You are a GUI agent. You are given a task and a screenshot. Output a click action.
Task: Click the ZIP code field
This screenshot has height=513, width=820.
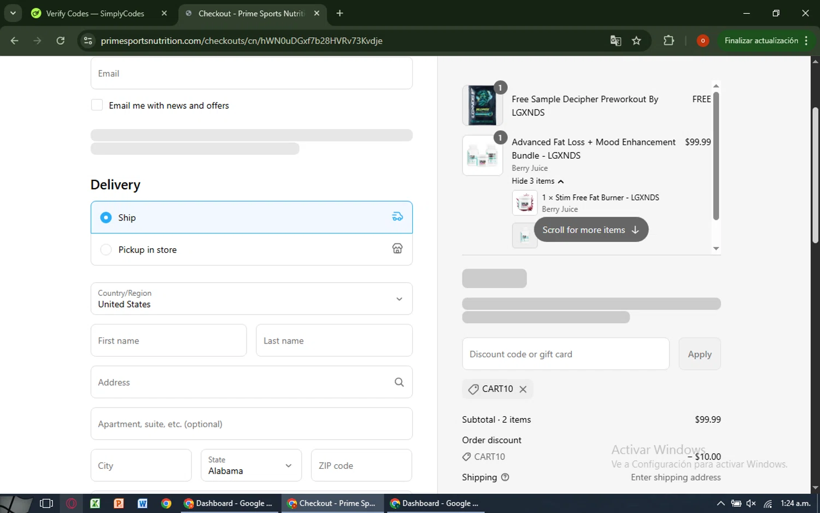[361, 465]
